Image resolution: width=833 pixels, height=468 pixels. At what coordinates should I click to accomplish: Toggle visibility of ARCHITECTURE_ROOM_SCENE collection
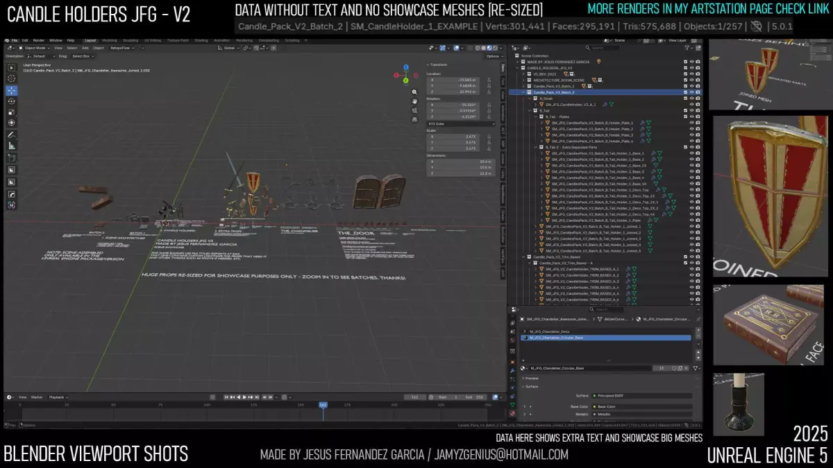[x=691, y=80]
